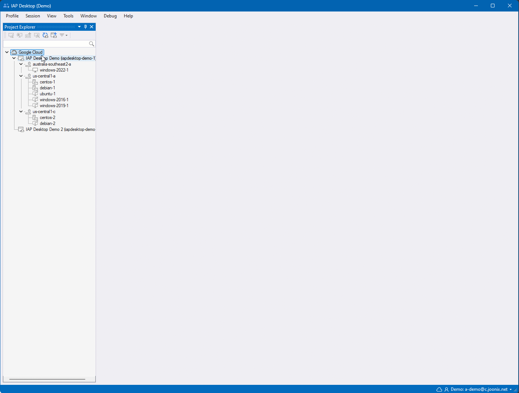519x393 pixels.
Task: Select the debian-1 instance
Action: [x=47, y=88]
